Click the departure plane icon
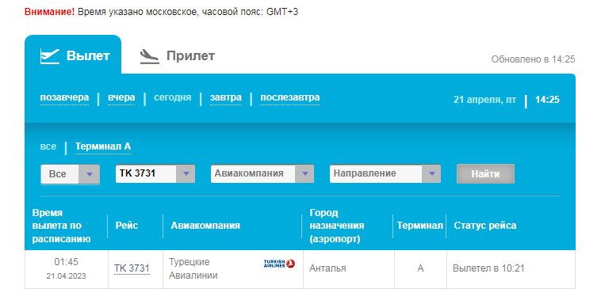This screenshot has height=304, width=601. click(50, 56)
